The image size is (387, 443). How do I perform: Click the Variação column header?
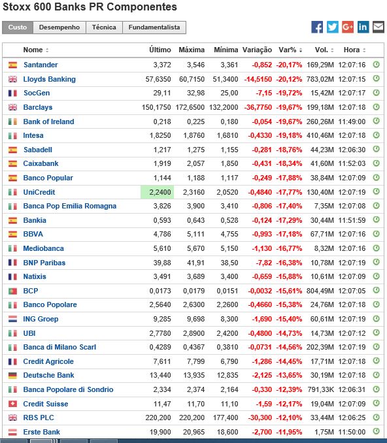[x=257, y=50]
